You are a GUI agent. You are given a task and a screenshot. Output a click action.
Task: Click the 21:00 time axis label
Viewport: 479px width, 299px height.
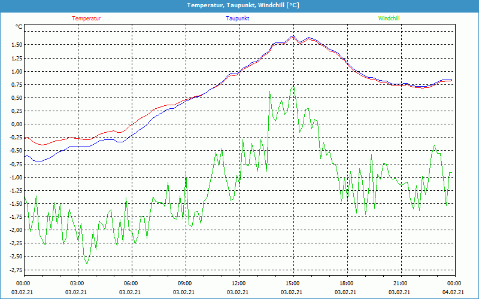point(400,283)
